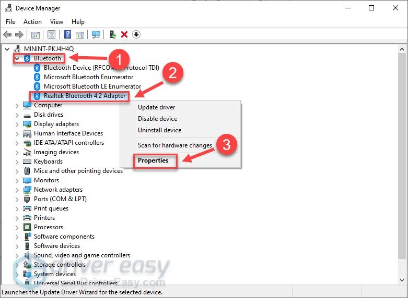This screenshot has width=408, height=298.
Task: Select Microsoft Bluetooth Enumerator device
Action: [88, 77]
